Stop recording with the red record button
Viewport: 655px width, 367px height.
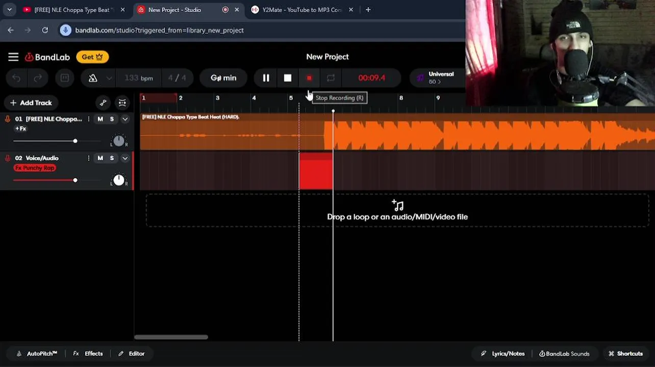point(309,78)
